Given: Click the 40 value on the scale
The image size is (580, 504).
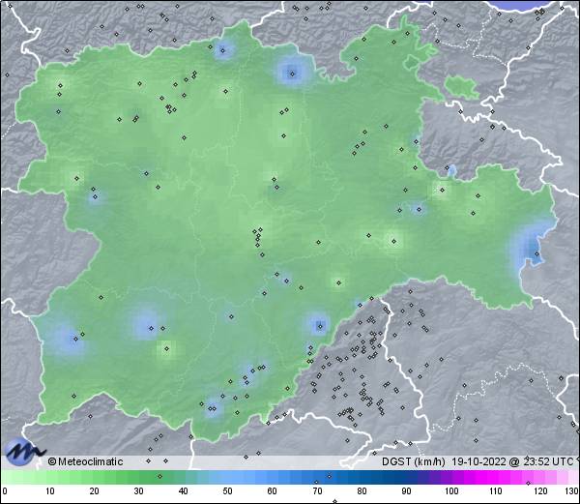Looking at the screenshot, I should pyautogui.click(x=183, y=491).
